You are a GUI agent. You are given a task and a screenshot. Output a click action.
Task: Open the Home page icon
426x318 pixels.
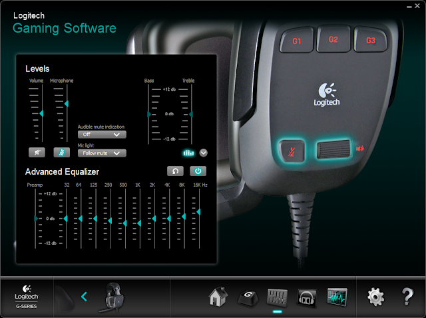coord(218,297)
